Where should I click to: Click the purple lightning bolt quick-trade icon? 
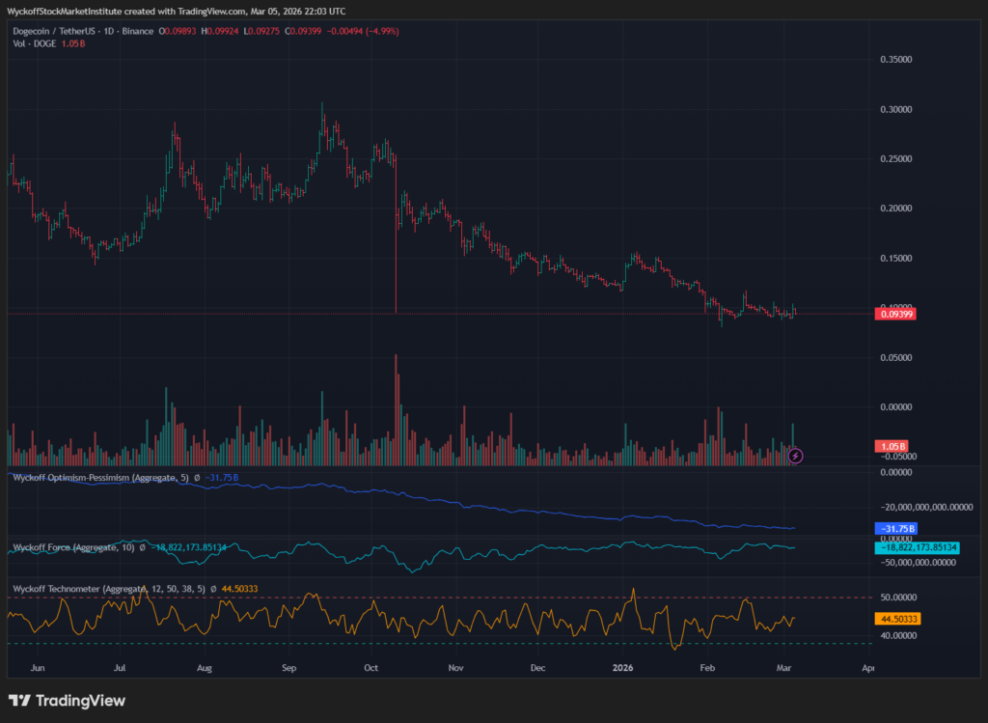(x=794, y=455)
